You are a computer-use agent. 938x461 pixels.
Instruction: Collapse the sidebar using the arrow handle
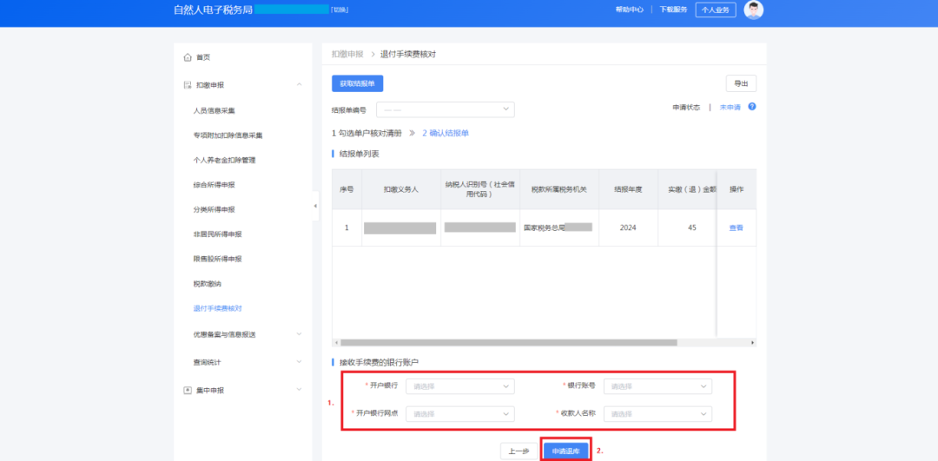click(x=315, y=206)
